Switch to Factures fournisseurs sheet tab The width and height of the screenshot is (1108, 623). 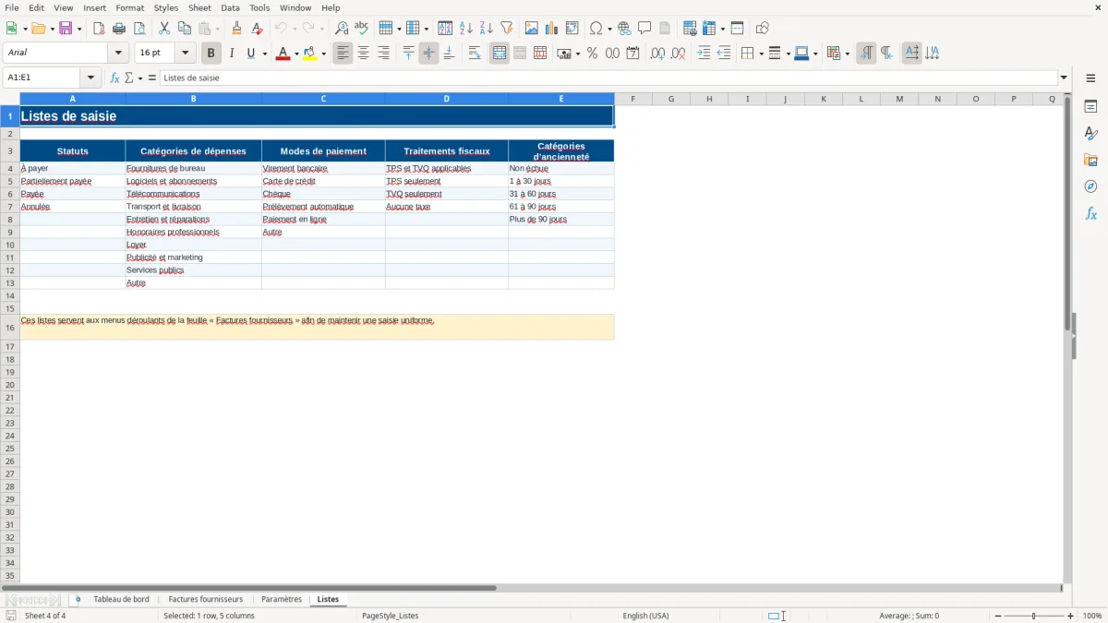coord(205,599)
